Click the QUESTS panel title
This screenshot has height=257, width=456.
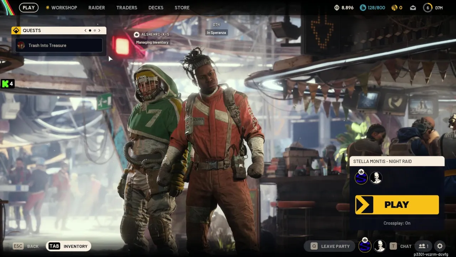point(32,30)
